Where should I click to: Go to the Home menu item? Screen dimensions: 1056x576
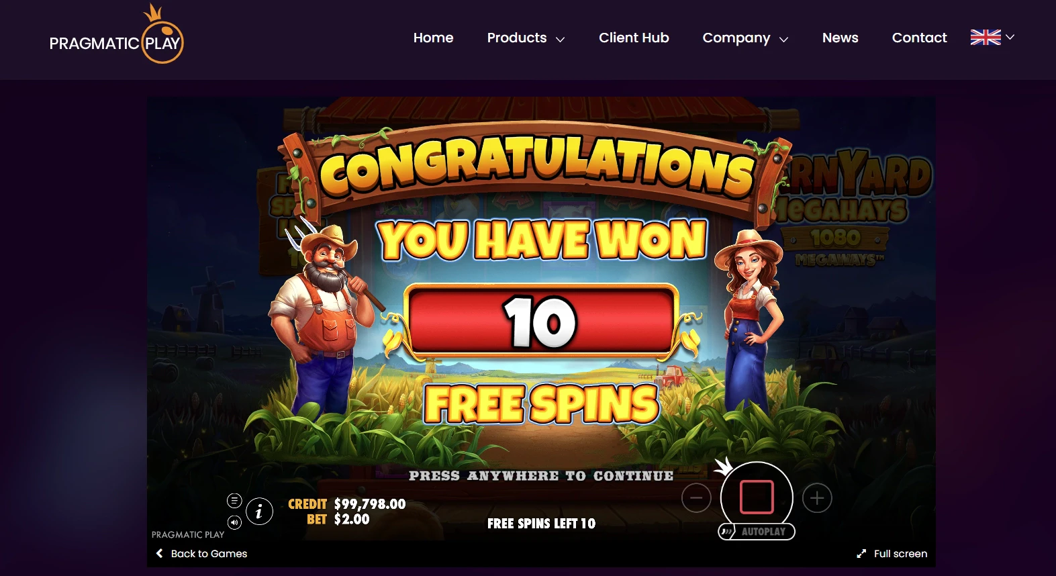click(x=433, y=38)
